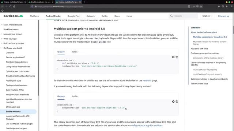Follow the versions link in the paragraph

coord(147,80)
